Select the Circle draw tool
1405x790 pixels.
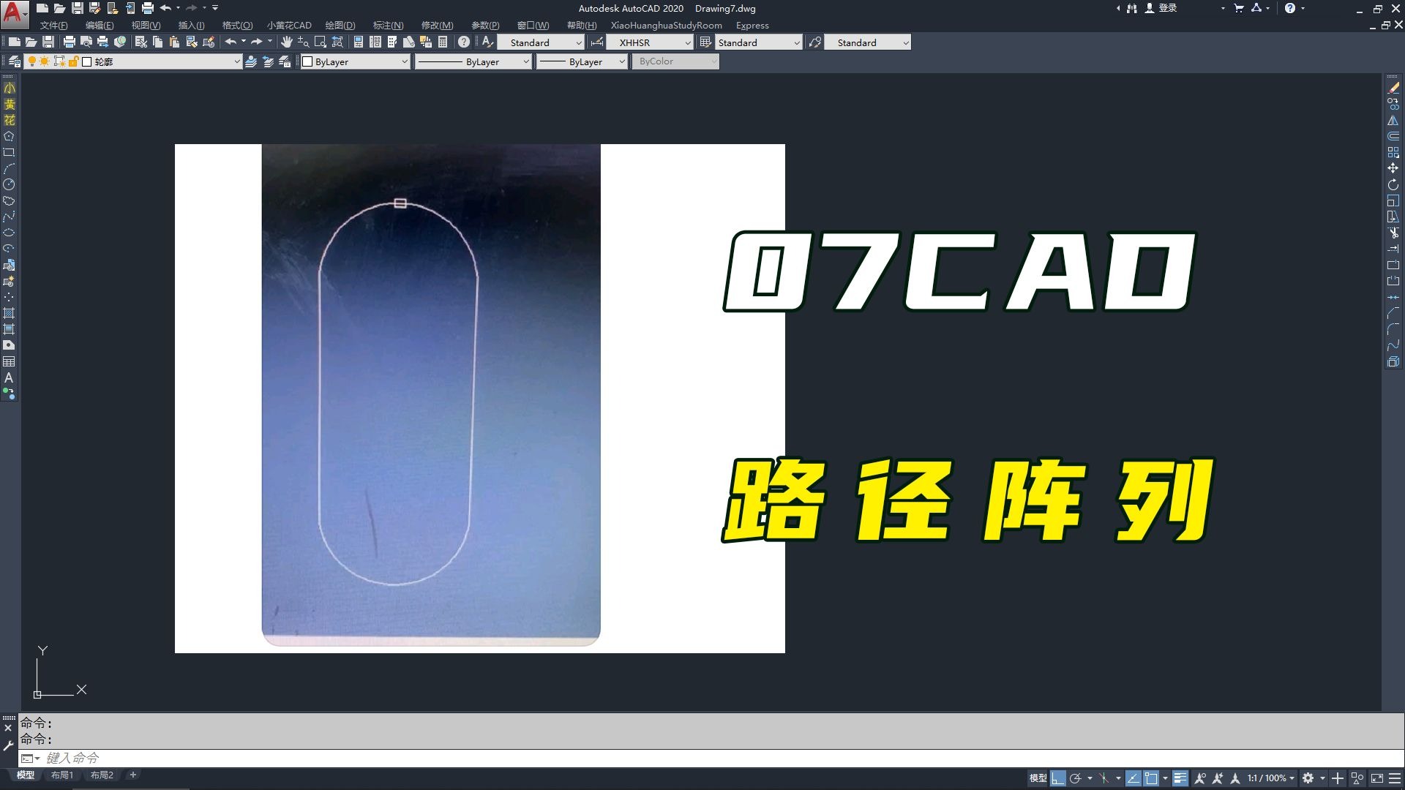click(x=9, y=185)
